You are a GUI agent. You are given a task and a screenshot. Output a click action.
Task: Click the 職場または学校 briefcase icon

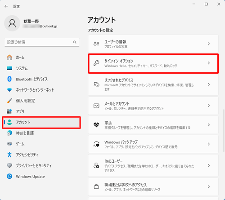[96, 187]
